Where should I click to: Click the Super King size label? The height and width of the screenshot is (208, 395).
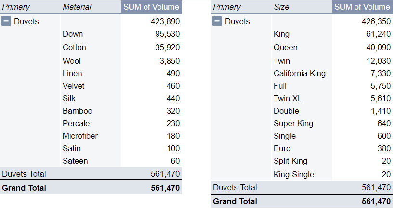(x=293, y=123)
